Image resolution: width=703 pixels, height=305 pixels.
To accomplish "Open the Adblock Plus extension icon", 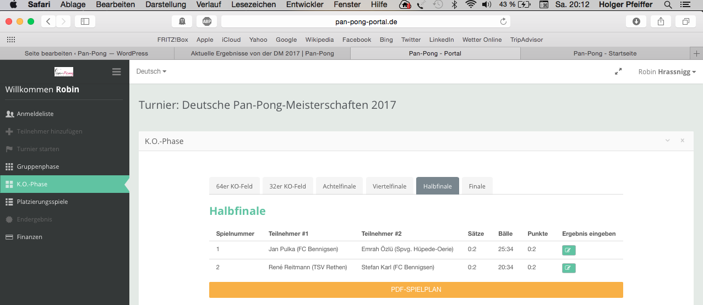I will pos(206,21).
